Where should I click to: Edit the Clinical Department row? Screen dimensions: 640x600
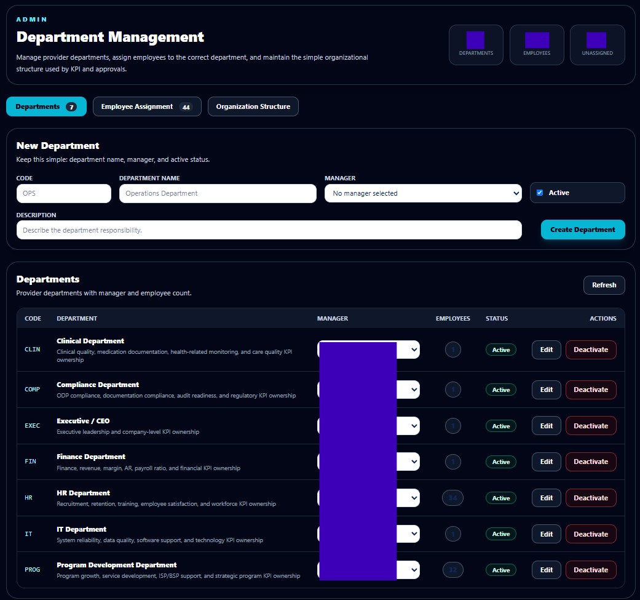coord(546,350)
